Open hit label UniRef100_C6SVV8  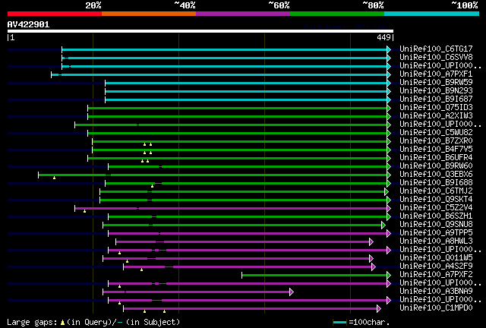pos(436,57)
